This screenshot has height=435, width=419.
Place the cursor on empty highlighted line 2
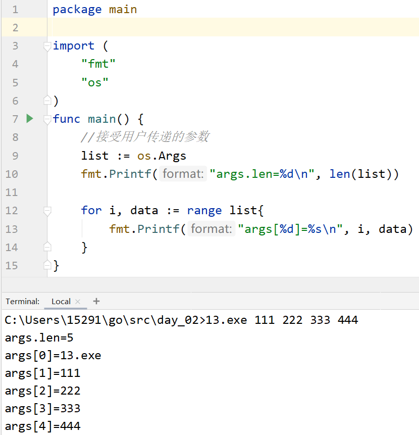[x=202, y=27]
